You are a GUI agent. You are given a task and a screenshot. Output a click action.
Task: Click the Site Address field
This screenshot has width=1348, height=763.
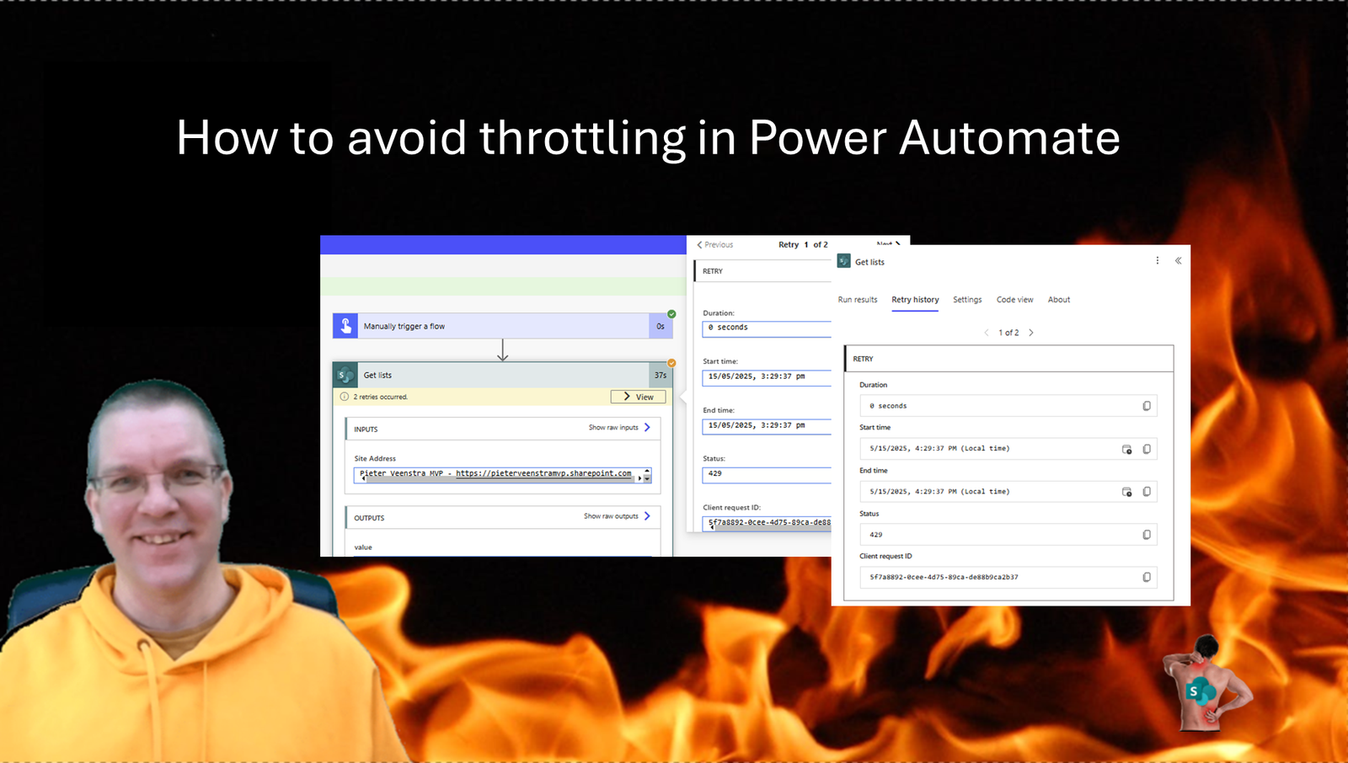(x=502, y=475)
